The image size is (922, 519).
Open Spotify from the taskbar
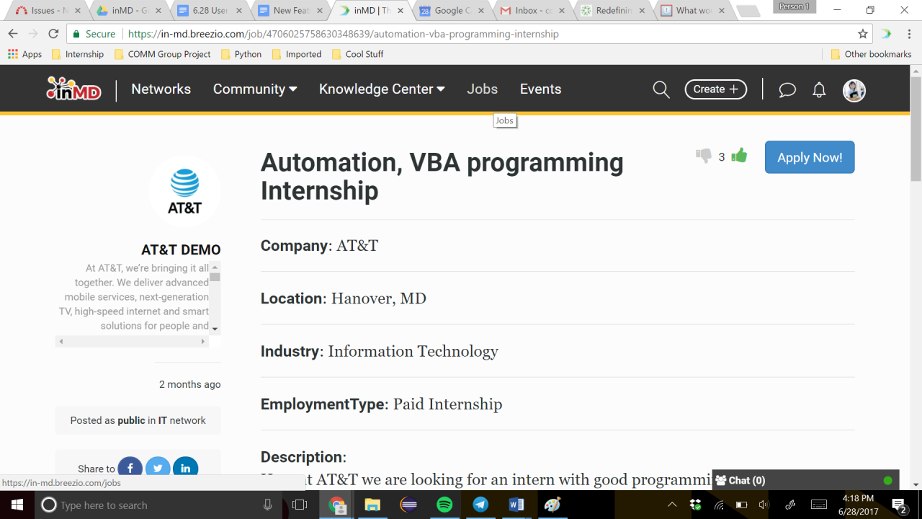tap(444, 505)
